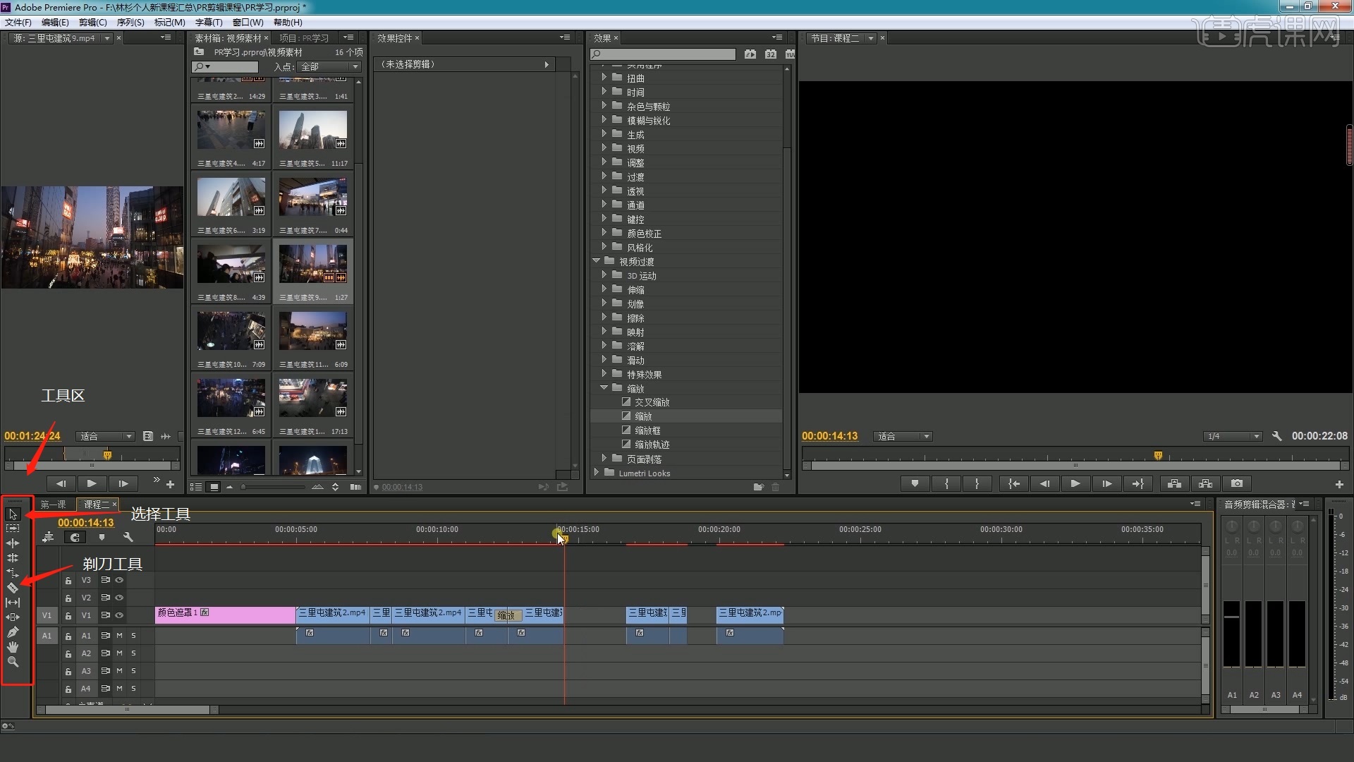Switch project panel to list view

pyautogui.click(x=196, y=487)
